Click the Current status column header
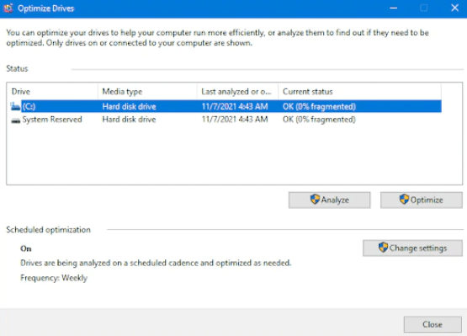 tap(360, 92)
